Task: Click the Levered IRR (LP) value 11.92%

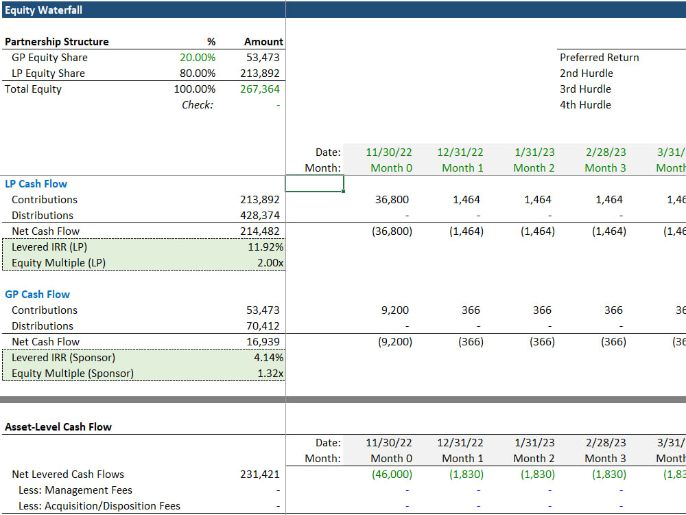Action: pos(265,247)
